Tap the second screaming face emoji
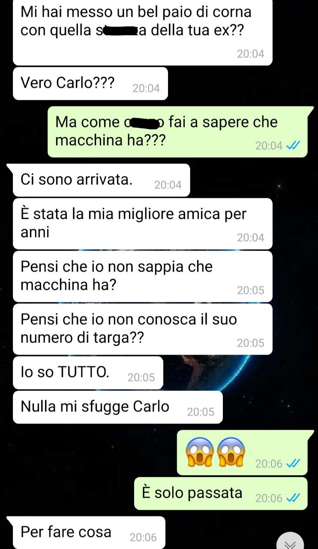This screenshot has width=318, height=549. (231, 452)
